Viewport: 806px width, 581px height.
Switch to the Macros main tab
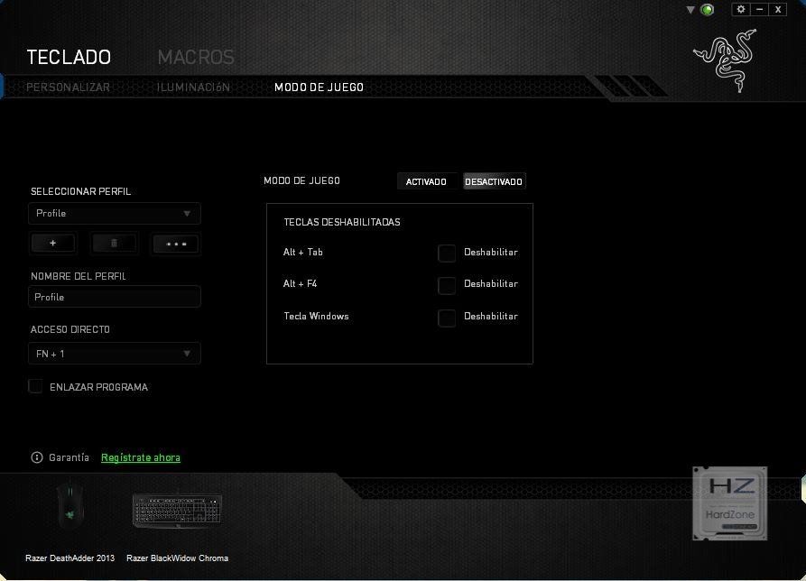196,57
